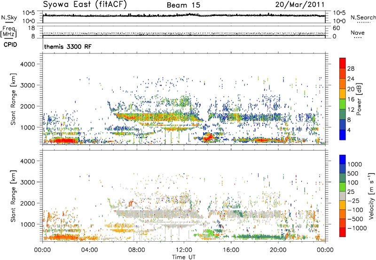Pick the light green 25–100 Velocity swatch
Image resolution: width=376 pixels, height=260 pixels.
(343, 187)
